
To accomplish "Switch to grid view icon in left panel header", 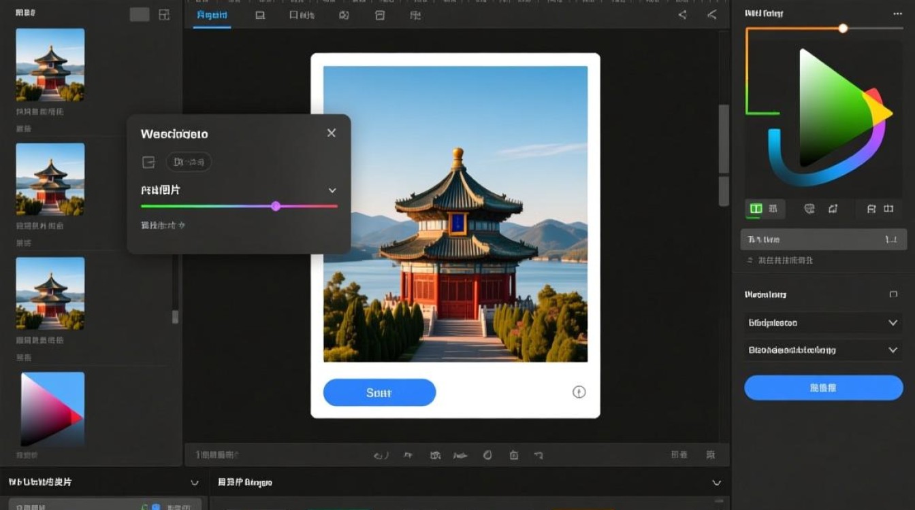I will (164, 14).
